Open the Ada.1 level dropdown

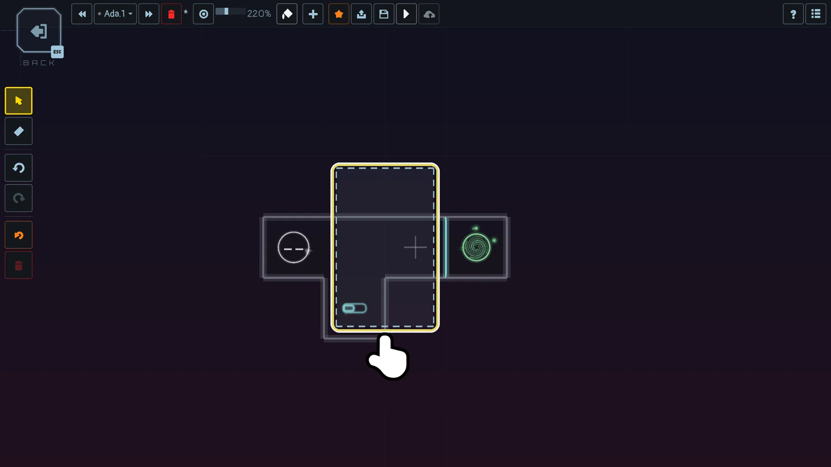(116, 14)
